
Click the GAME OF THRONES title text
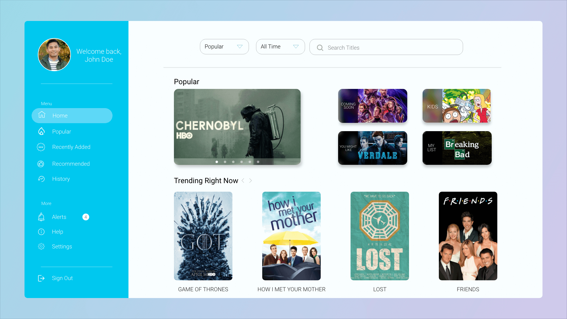[x=203, y=289]
